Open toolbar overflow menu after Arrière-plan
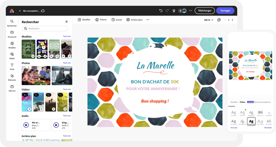This screenshot has width=276, height=147. (x=148, y=20)
